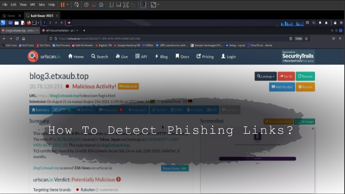Reset the 140% zoom level indicator
This screenshot has height=194, width=345.
(298, 39)
